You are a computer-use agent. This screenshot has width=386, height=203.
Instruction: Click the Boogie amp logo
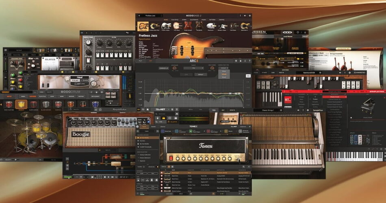click(x=81, y=134)
